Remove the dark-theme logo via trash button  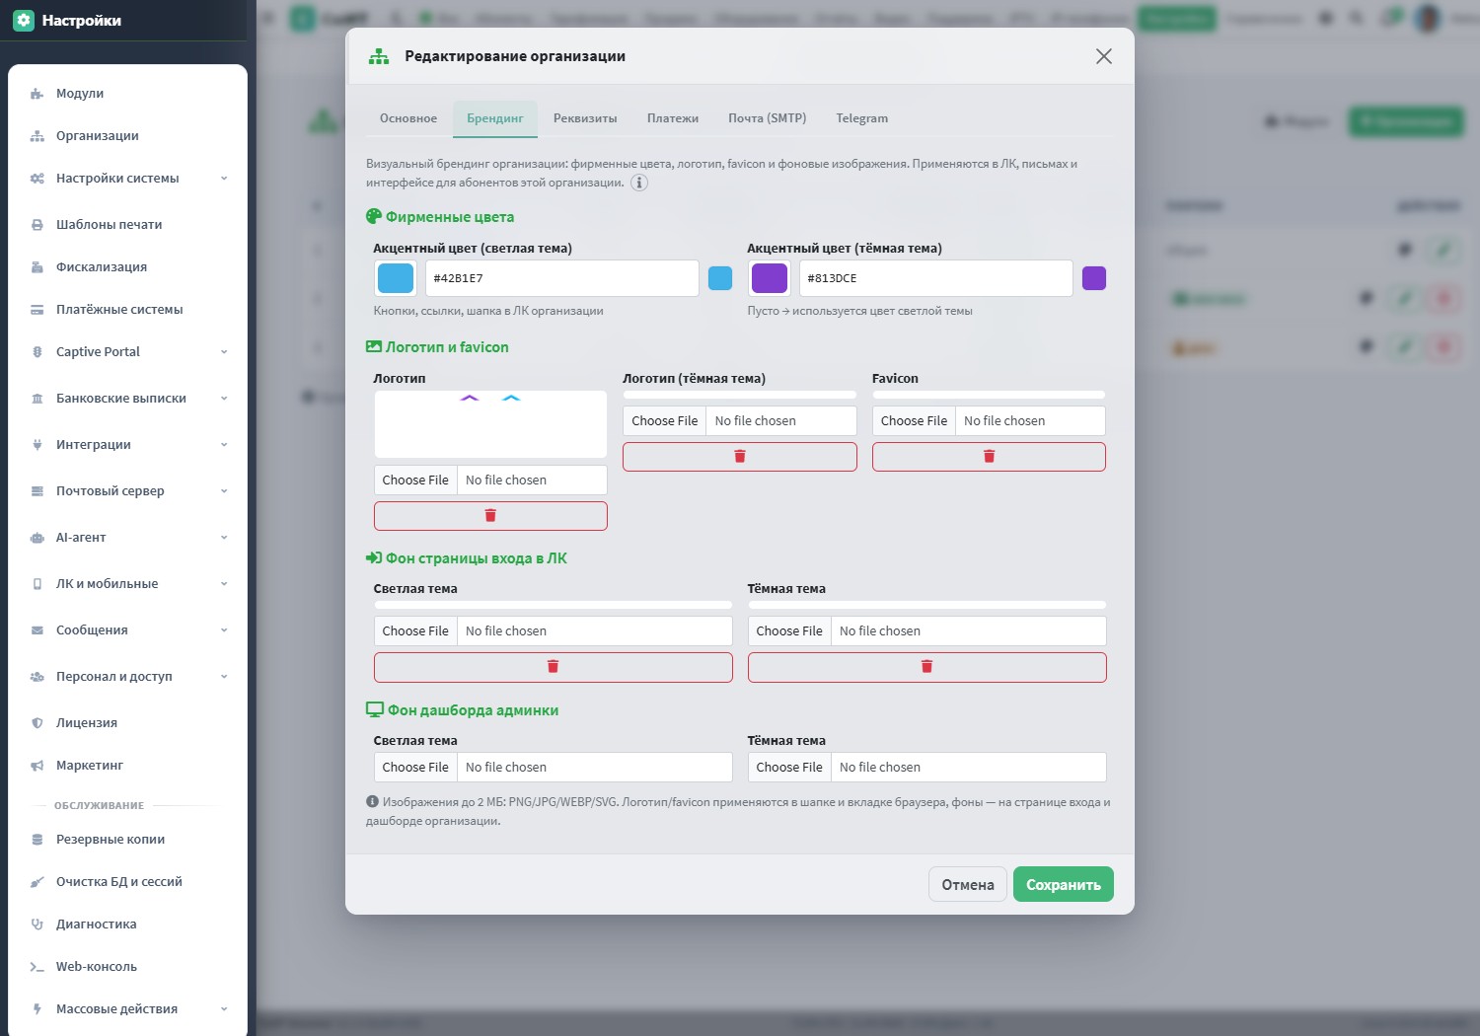pyautogui.click(x=740, y=457)
